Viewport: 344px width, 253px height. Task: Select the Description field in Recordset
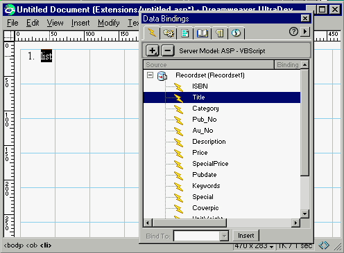[x=209, y=142]
